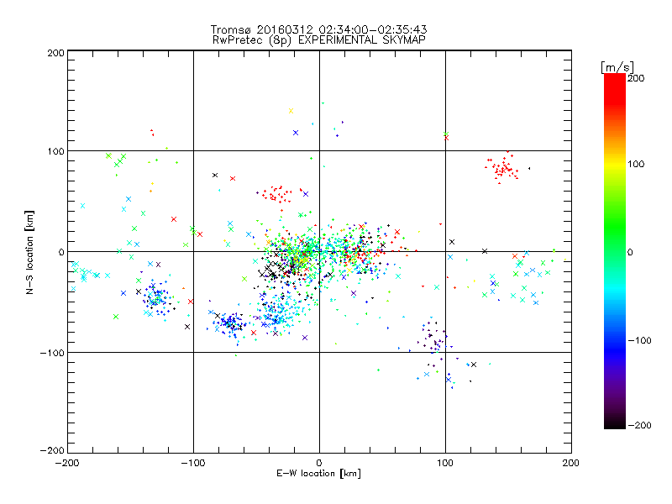Image resolution: width=672 pixels, height=504 pixels.
Task: Click the yellow X marker near the top
Action: [x=291, y=111]
